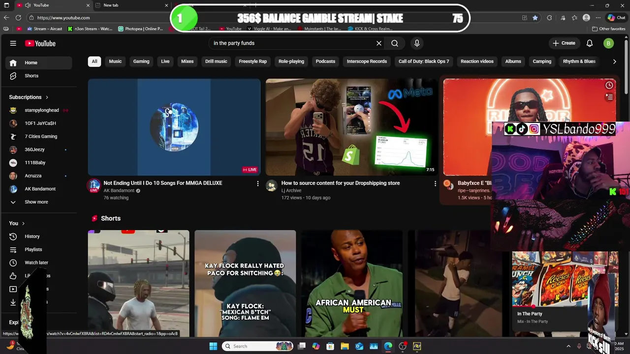Image resolution: width=630 pixels, height=354 pixels.
Task: Open Shorts in sidebar
Action: (39, 76)
